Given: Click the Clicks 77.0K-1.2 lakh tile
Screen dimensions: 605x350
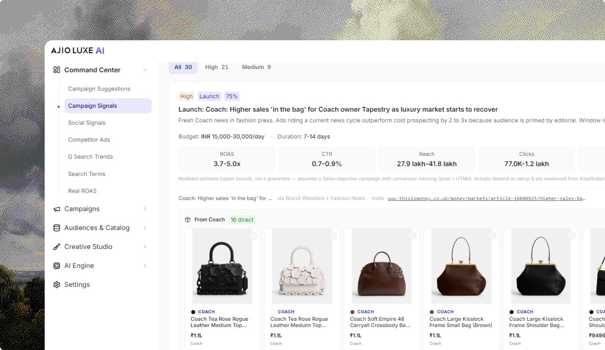Looking at the screenshot, I should point(527,160).
